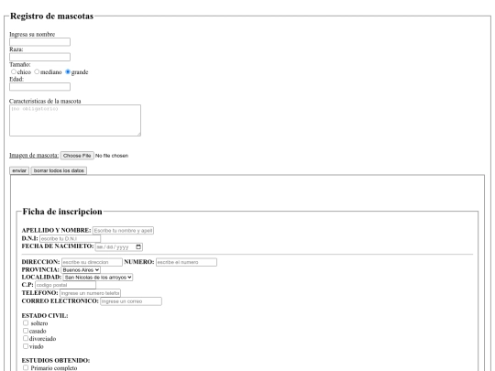Check the Primario completo checkbox
Viewport: 495px width, 371px height.
coord(26,367)
